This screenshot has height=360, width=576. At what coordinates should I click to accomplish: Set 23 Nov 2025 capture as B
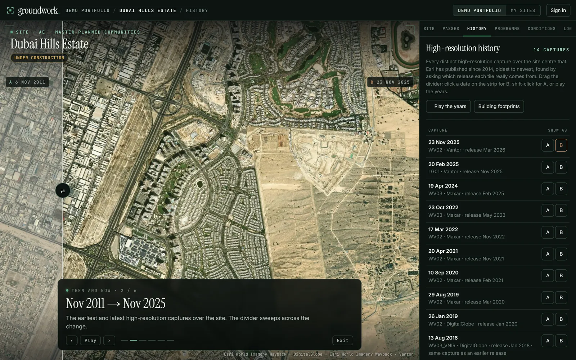click(561, 145)
